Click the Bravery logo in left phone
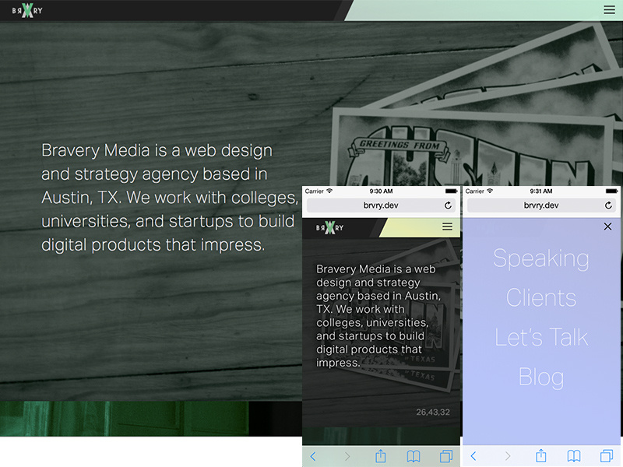Viewport: 623px width, 467px height. pyautogui.click(x=329, y=227)
